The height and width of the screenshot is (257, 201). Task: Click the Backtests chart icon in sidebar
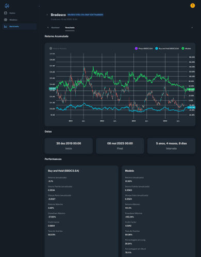point(6,26)
